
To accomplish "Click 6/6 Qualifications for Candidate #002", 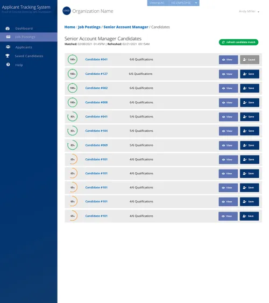I will [141, 88].
